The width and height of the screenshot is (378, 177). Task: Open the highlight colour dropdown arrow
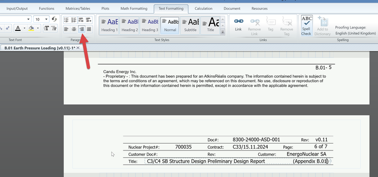click(38, 28)
